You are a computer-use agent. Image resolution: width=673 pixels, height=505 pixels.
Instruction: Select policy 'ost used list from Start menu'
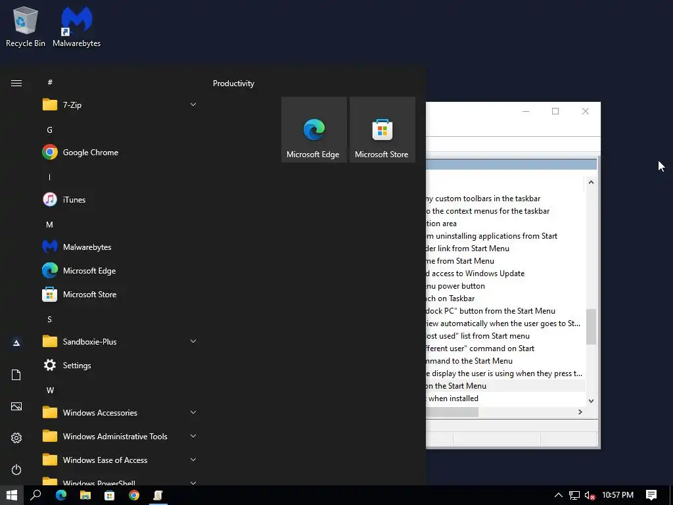(x=505, y=336)
